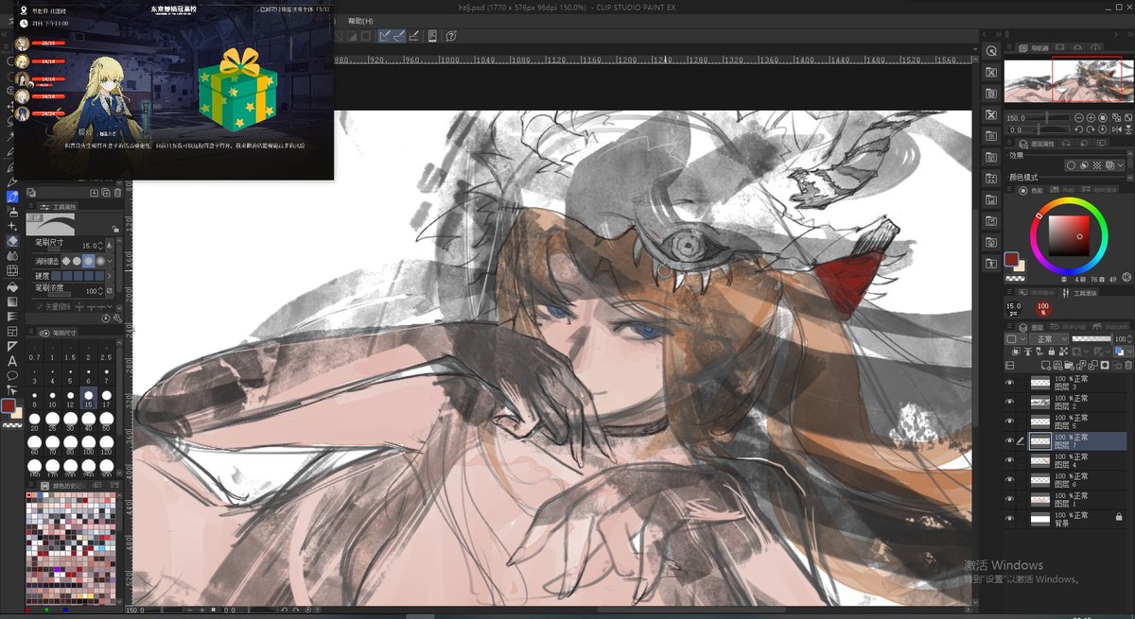Click zoom-in button in Navigator panel
This screenshot has width=1135, height=619.
tap(1091, 118)
